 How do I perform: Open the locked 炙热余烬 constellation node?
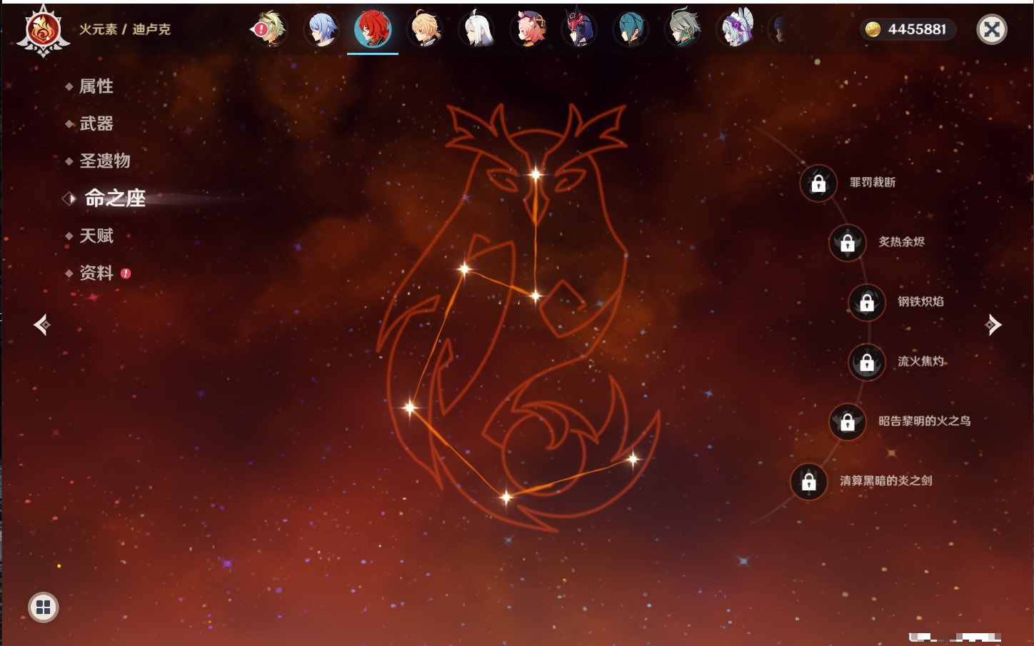(848, 243)
